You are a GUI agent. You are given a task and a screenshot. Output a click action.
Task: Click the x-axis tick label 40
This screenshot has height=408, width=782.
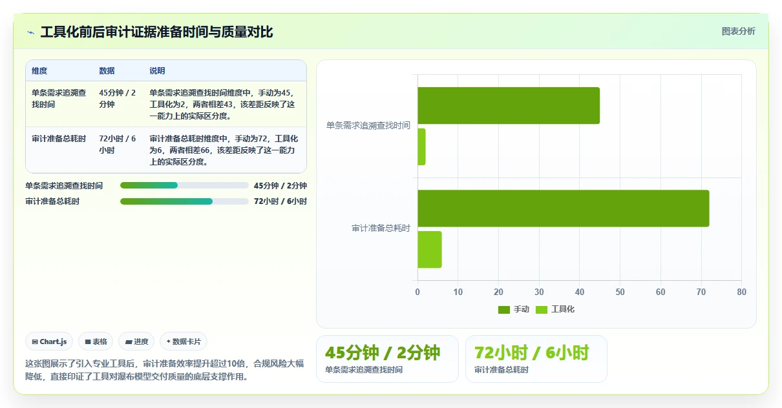[580, 292]
